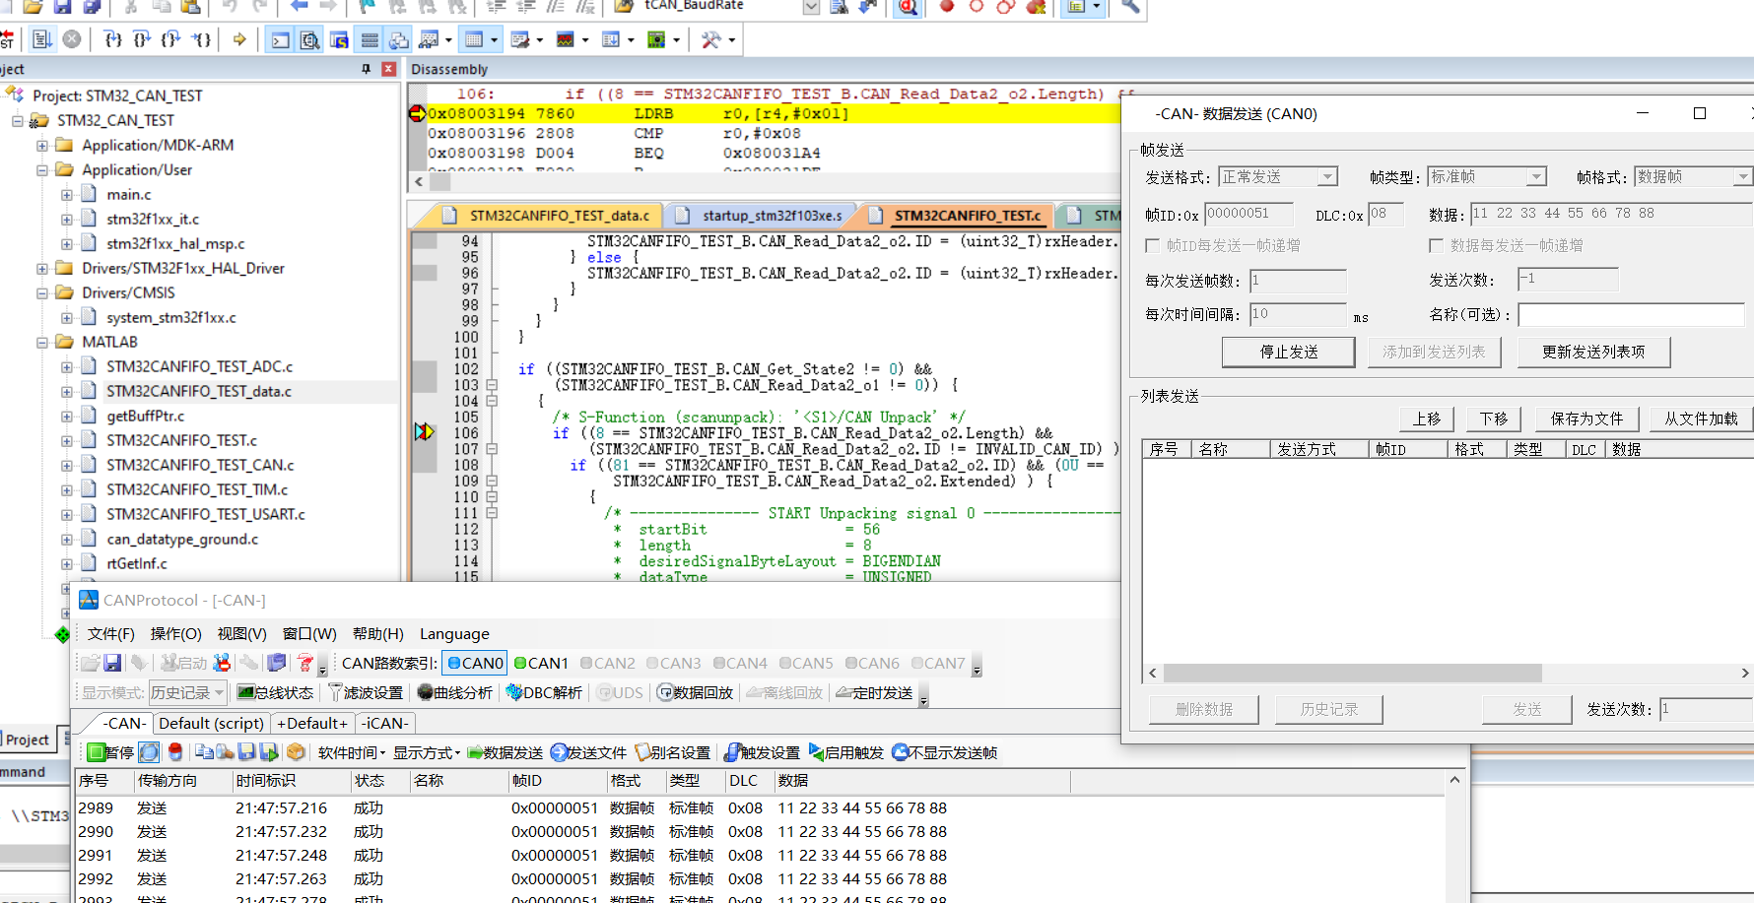
Task: Click the Show Next Statement yellow arrow
Action: pyautogui.click(x=239, y=39)
